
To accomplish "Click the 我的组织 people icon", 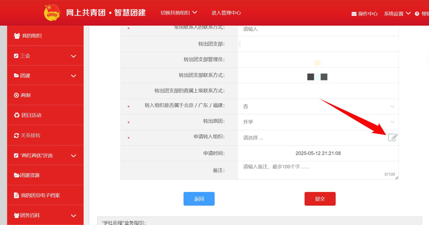I will click(17, 36).
